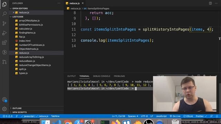The image size is (221, 124).
Task: Switch to the Terminal panel tab
Action: click(x=84, y=76)
